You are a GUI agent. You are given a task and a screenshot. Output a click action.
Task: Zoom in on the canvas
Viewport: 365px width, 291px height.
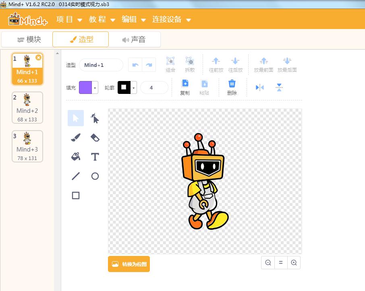[x=294, y=263]
